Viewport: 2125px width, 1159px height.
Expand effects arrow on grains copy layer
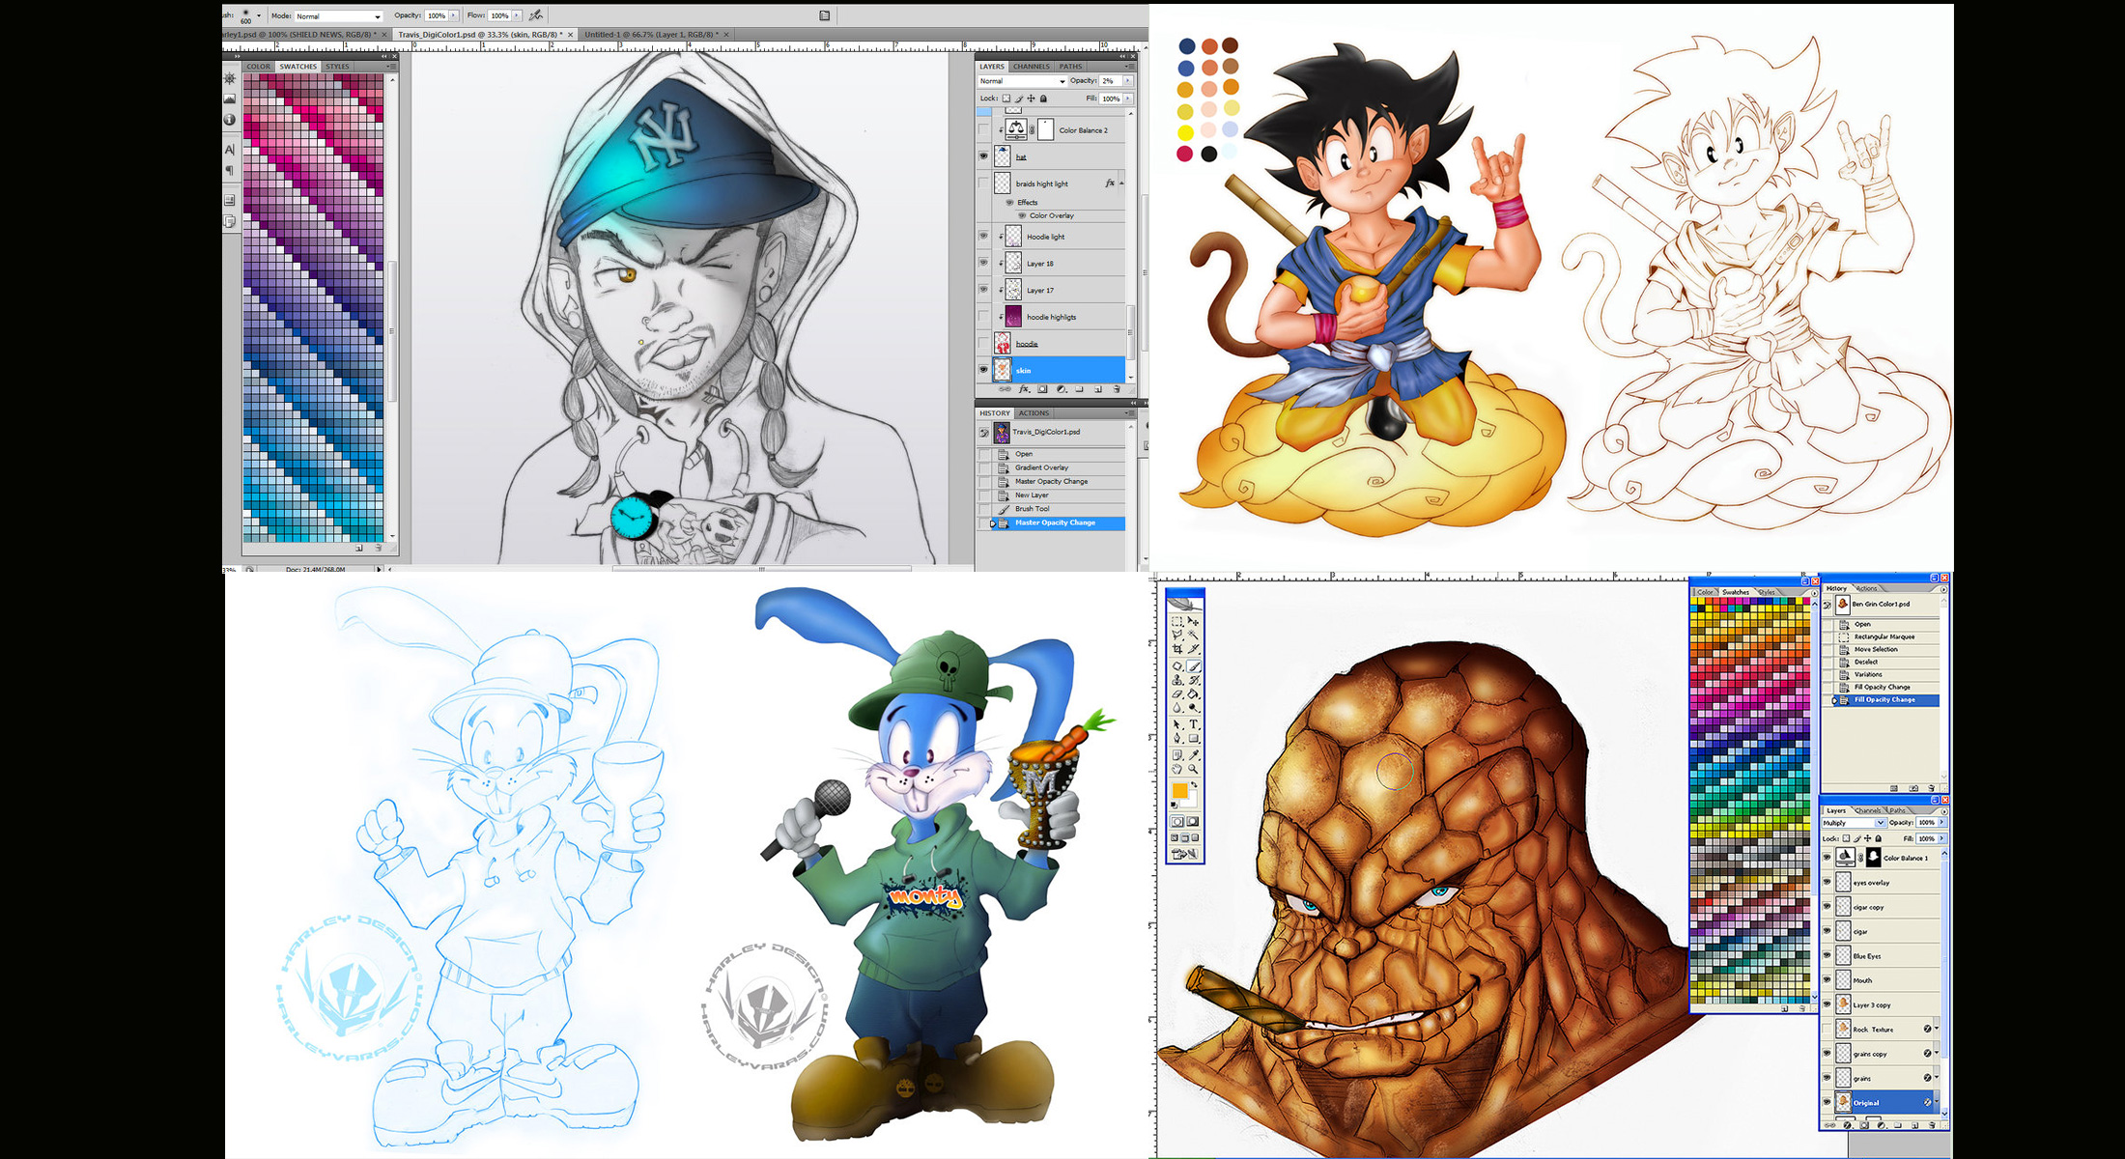(1937, 1053)
